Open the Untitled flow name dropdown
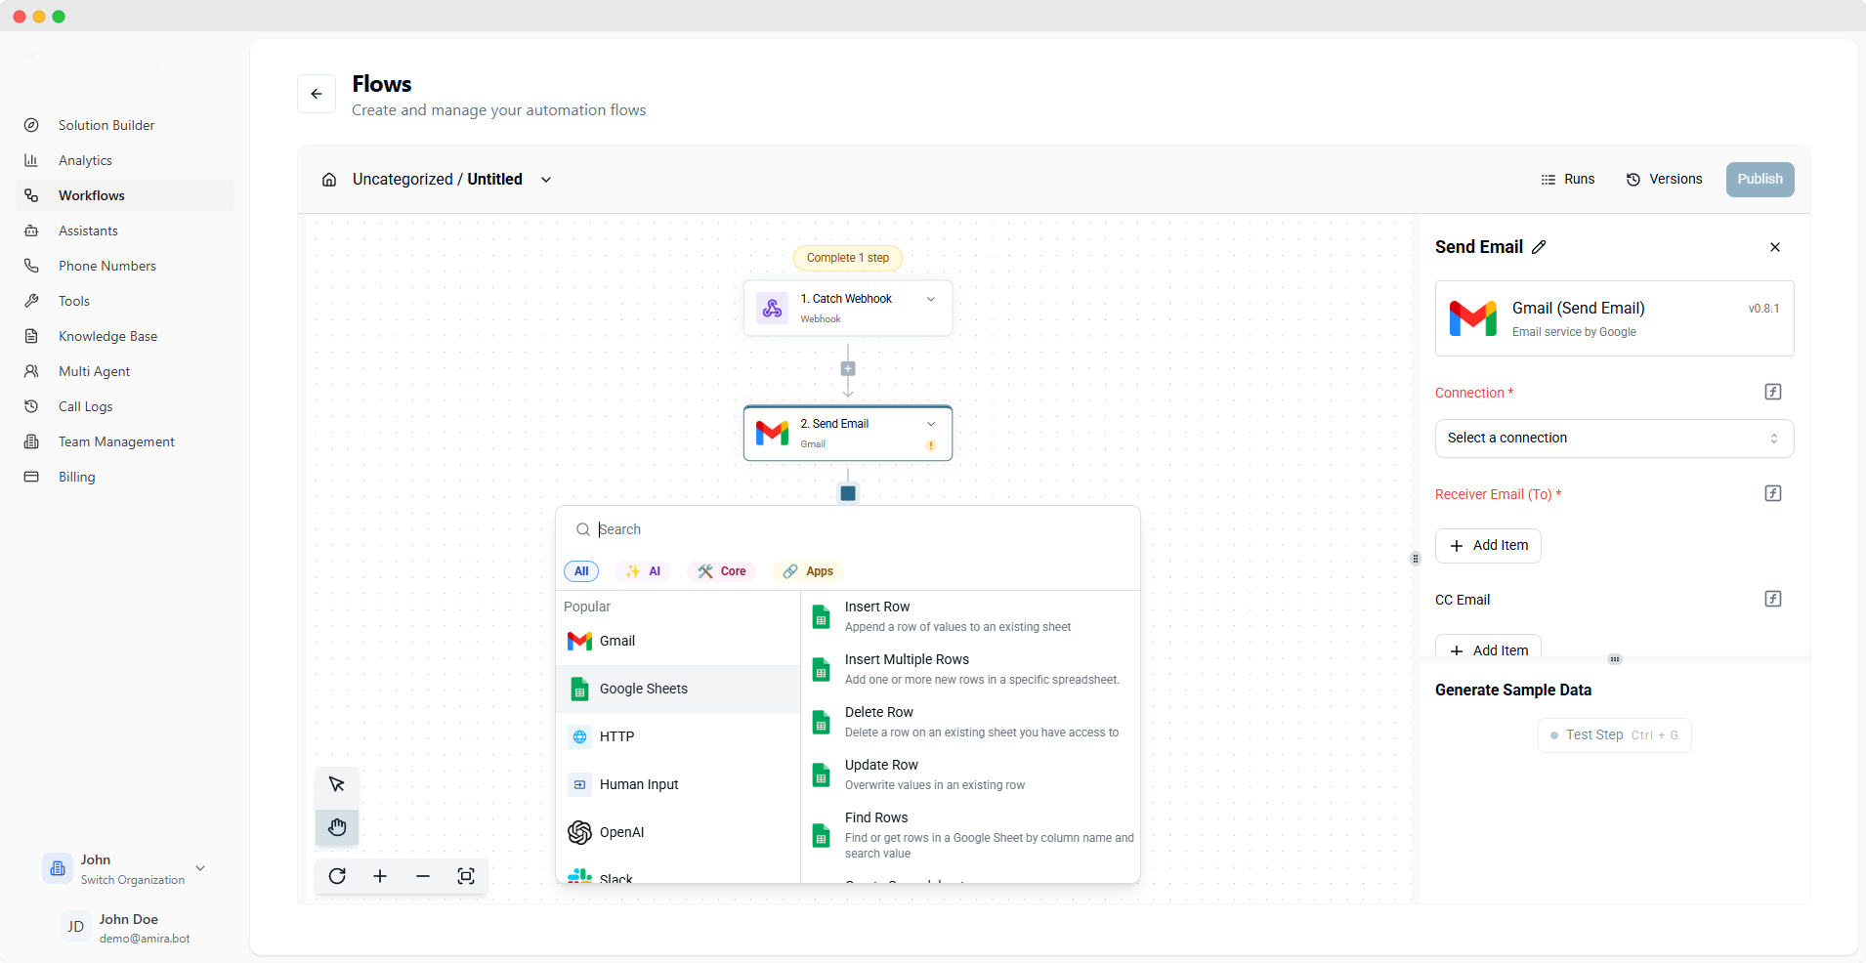This screenshot has height=963, width=1866. (x=544, y=180)
